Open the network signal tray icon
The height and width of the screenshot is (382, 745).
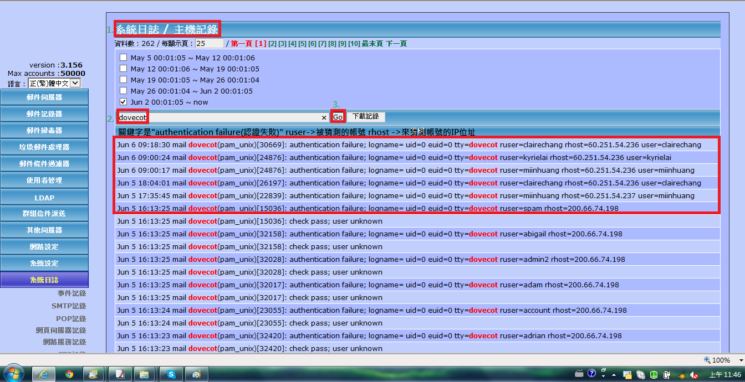(x=680, y=374)
